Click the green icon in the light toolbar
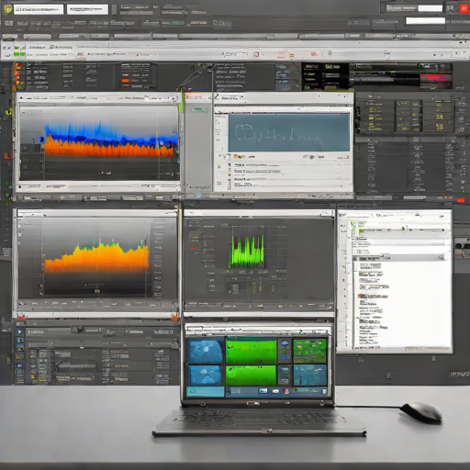Screen dimensions: 470x470 click(x=19, y=54)
